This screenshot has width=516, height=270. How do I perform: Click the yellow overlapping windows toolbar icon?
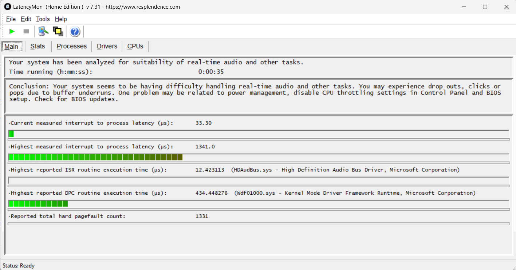point(58,32)
